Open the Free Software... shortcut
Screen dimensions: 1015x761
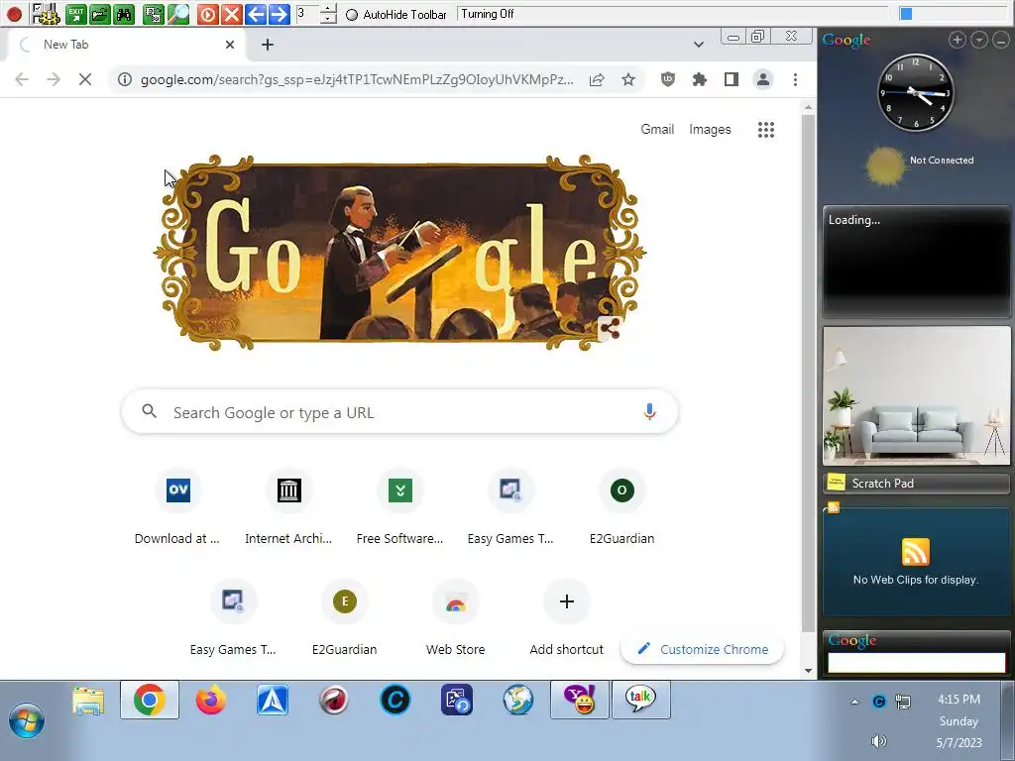[x=400, y=509]
